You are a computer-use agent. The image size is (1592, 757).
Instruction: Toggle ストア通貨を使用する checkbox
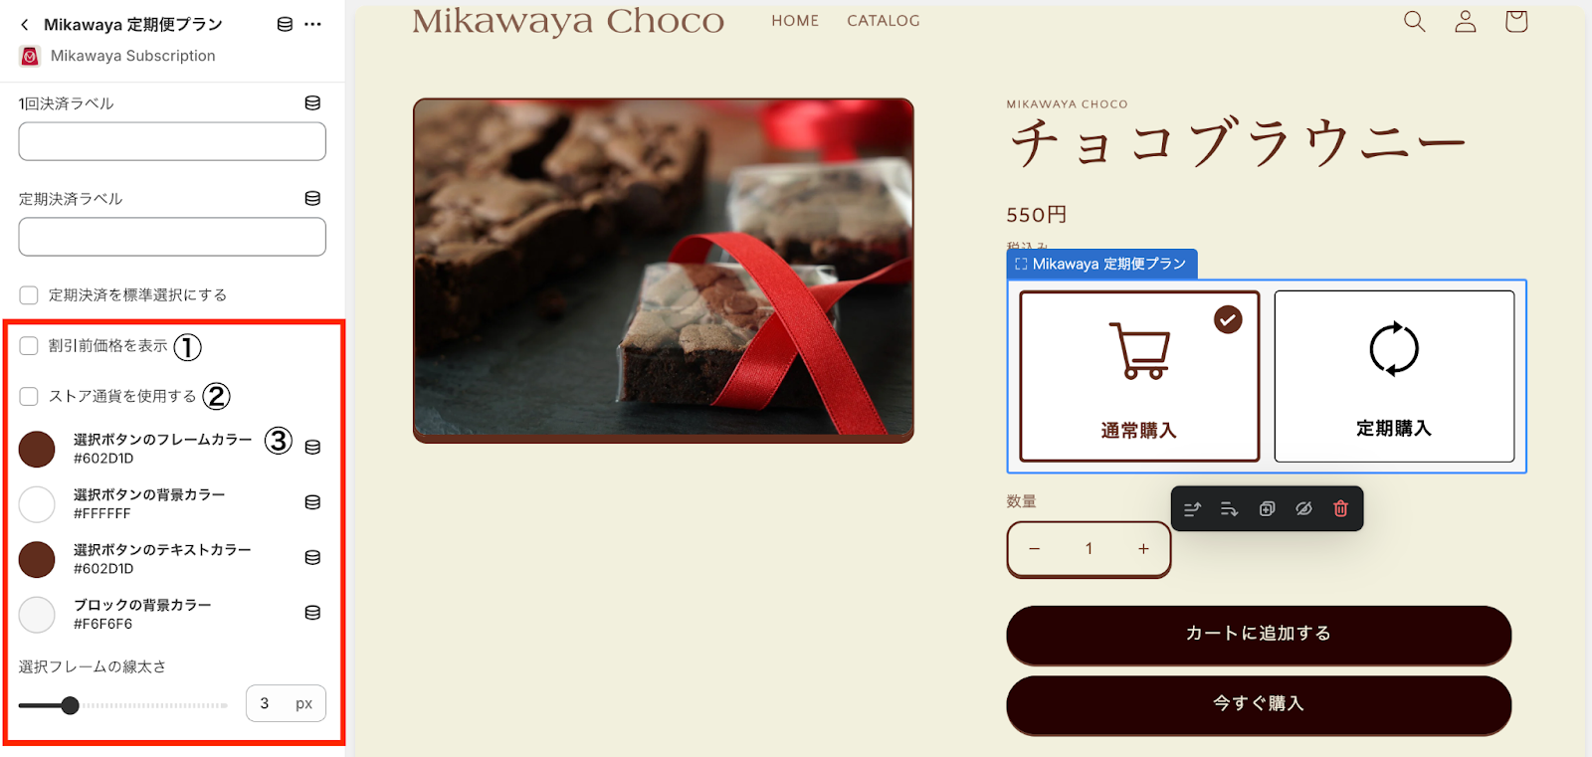coord(29,396)
